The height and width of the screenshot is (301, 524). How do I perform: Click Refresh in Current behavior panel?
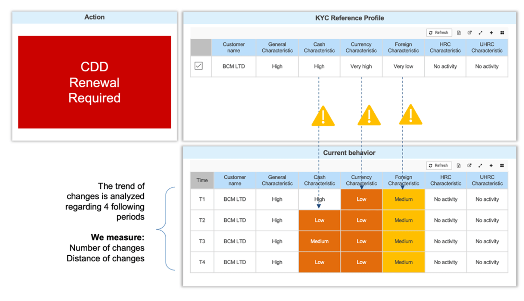point(438,166)
